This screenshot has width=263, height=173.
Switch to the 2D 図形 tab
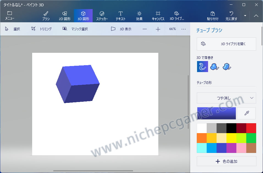tap(65, 16)
